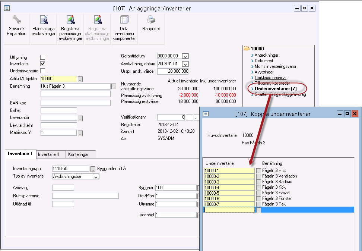
Task: Click the text Fågeln 3 Tak
Action: pos(274,204)
